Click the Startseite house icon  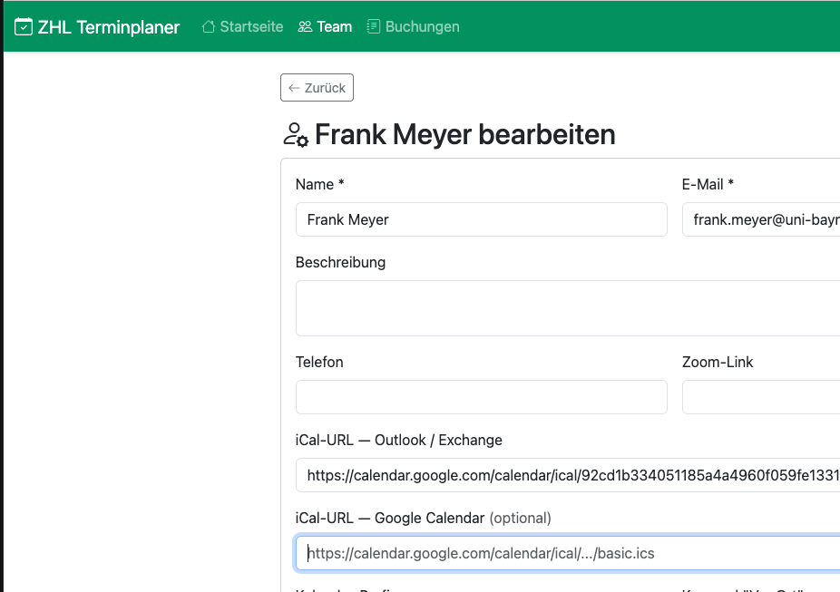[x=209, y=26]
